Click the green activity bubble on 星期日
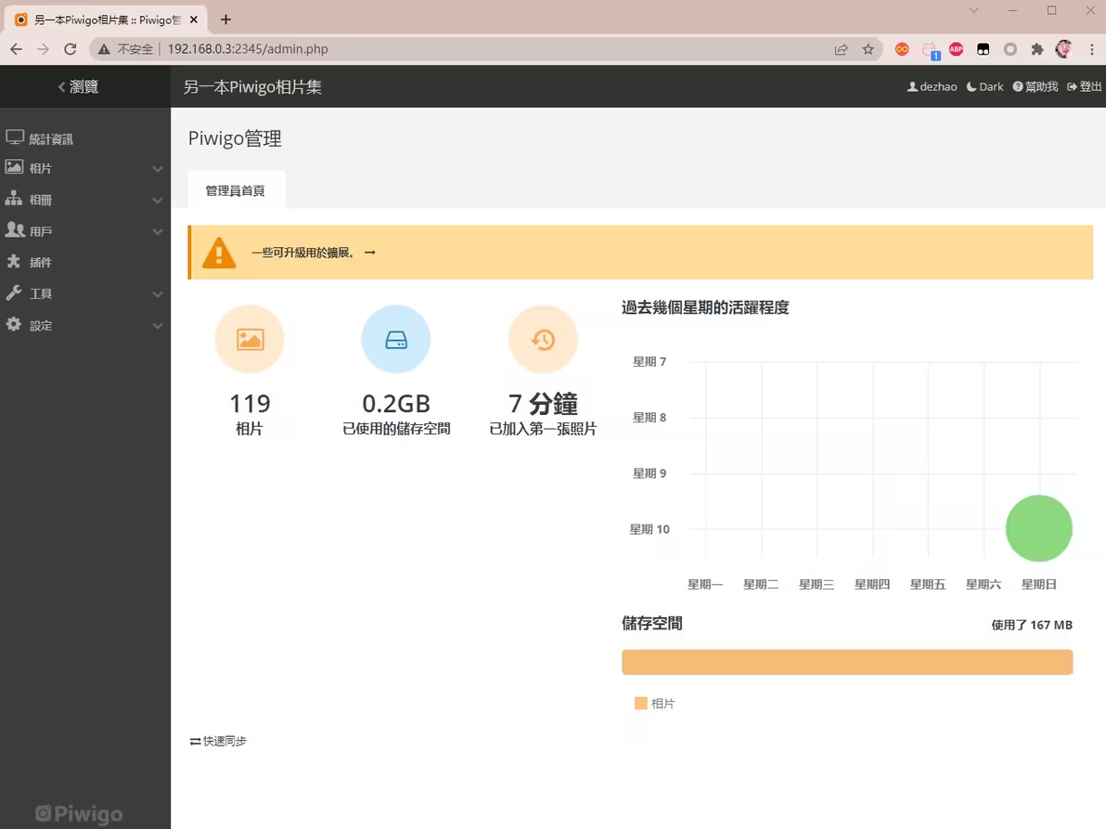The height and width of the screenshot is (829, 1106). click(1038, 528)
